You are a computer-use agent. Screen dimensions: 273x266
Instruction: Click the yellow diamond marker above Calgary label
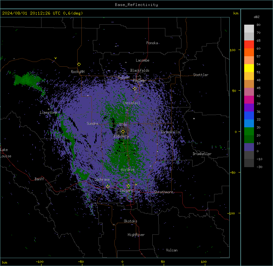point(128,186)
